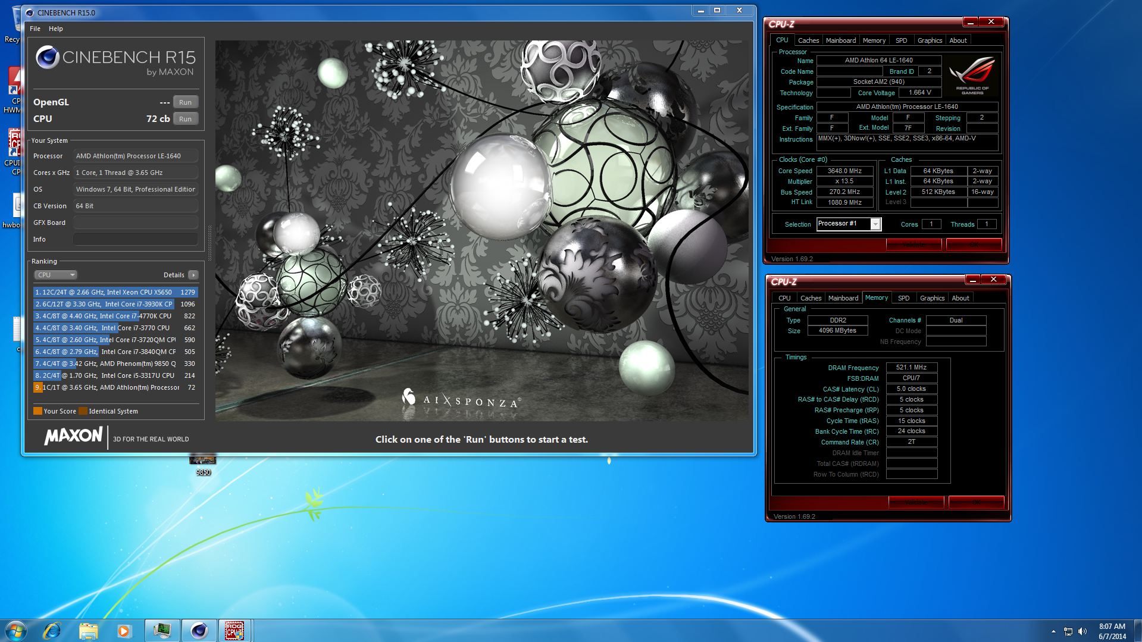
Task: Switch to Caches tab in top CPU-Z window
Action: point(808,40)
